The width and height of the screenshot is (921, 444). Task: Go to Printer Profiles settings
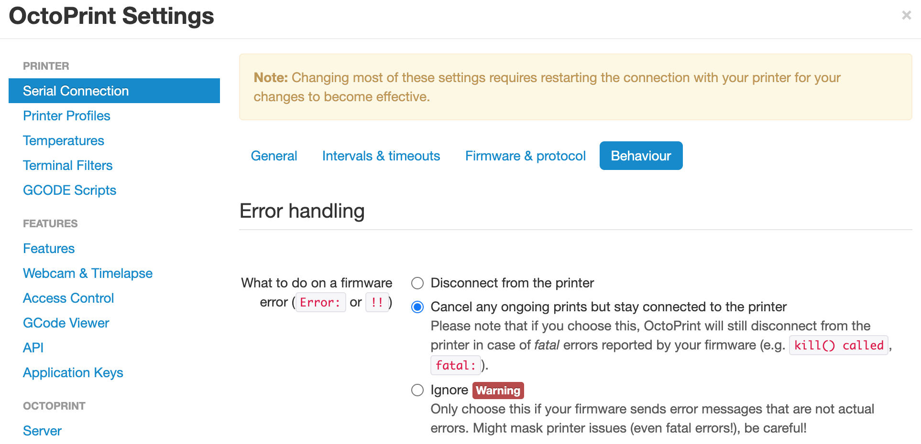tap(66, 116)
